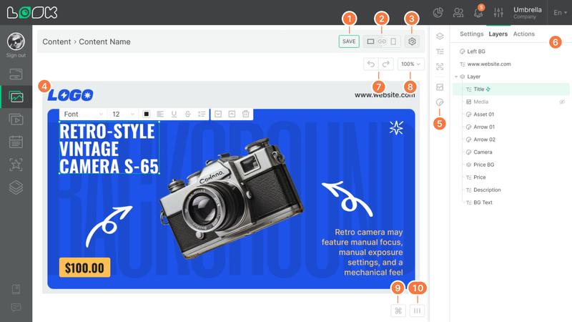
Task: Collapse the Layer group
Action: pos(456,77)
